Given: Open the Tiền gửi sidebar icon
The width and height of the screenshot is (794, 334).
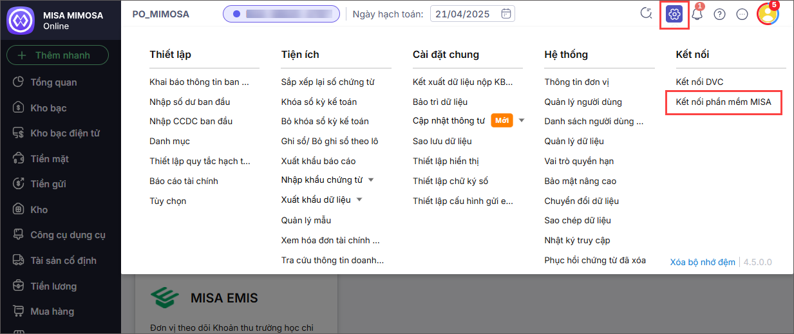Looking at the screenshot, I should pos(19,184).
